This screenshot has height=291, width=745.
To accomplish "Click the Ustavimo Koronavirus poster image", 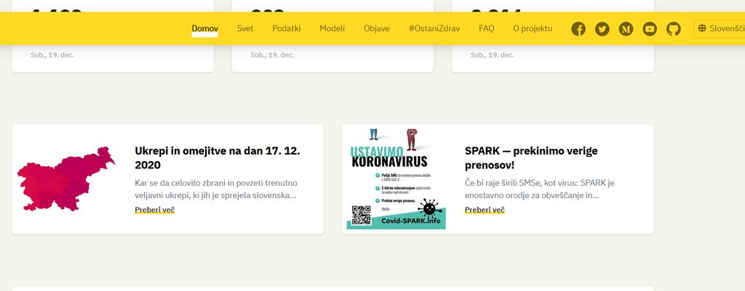I will pyautogui.click(x=397, y=179).
